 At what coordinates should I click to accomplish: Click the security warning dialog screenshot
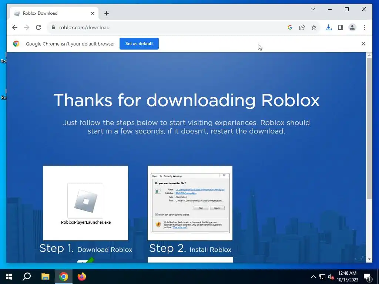click(190, 203)
